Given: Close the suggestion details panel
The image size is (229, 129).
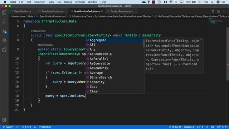Looking at the screenshot, I should [201, 39].
